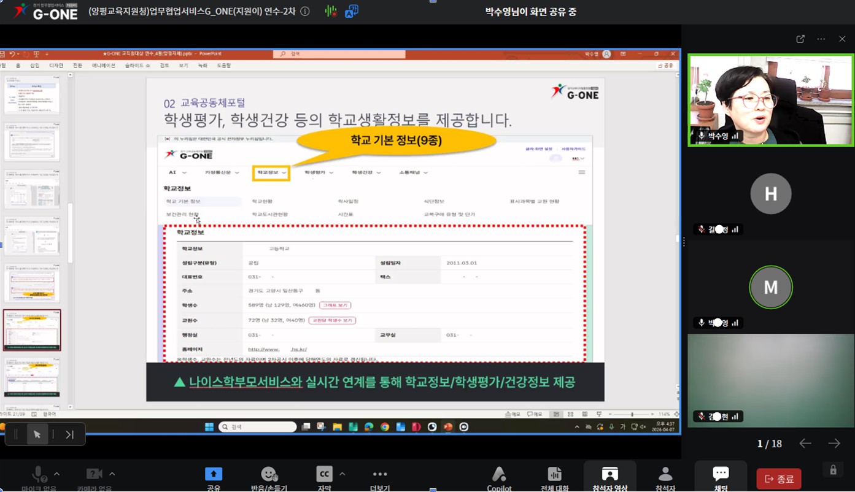Select the blurred bottom participant video tile

point(771,380)
